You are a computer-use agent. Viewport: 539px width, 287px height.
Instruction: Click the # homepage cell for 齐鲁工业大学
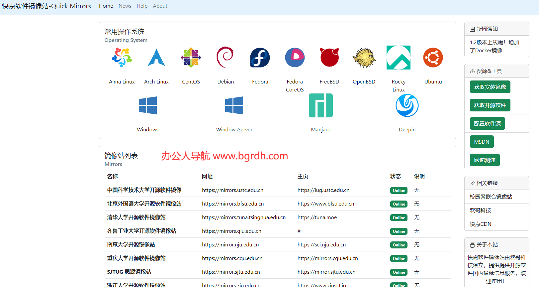(299, 231)
